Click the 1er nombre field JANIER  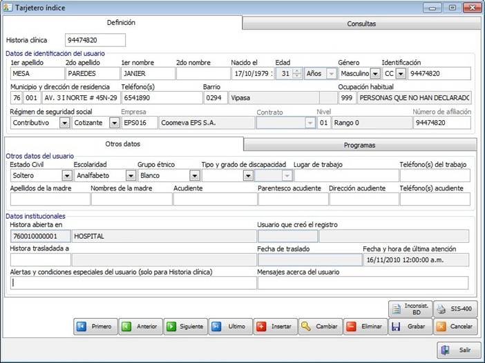pos(148,74)
